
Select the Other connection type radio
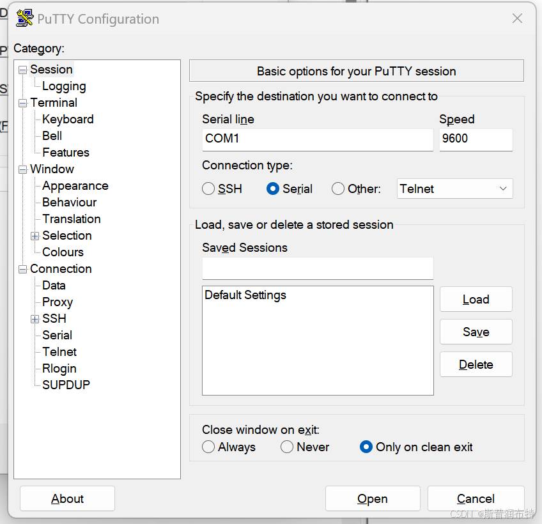337,189
